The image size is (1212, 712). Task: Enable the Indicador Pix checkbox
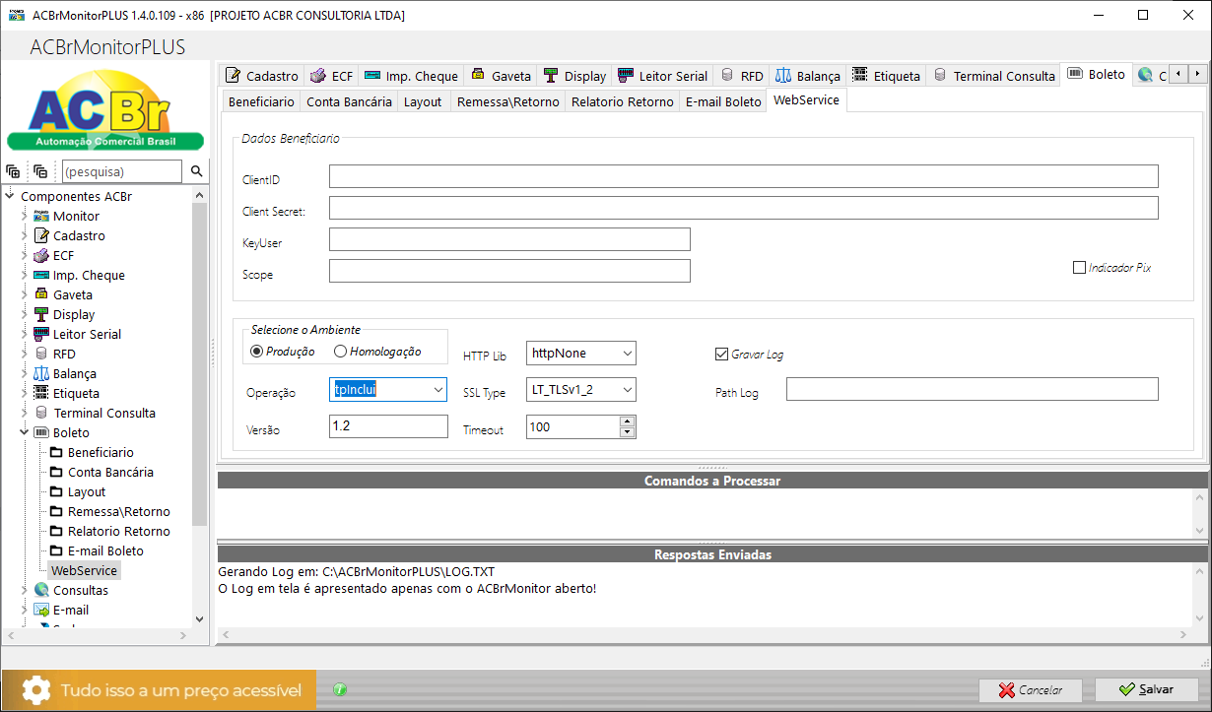coord(1079,268)
